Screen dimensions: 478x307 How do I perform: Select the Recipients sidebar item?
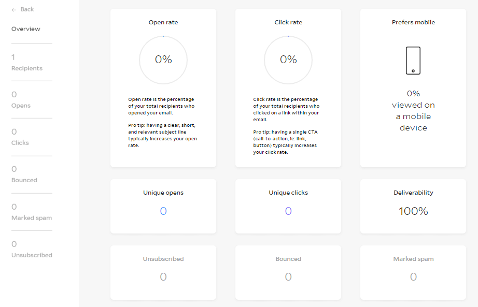(27, 63)
